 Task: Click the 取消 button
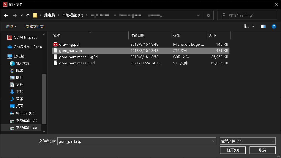(262, 150)
